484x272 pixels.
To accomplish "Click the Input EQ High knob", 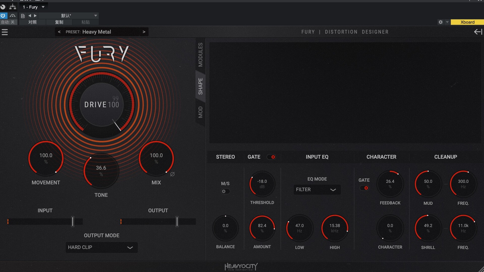I will pyautogui.click(x=335, y=228).
